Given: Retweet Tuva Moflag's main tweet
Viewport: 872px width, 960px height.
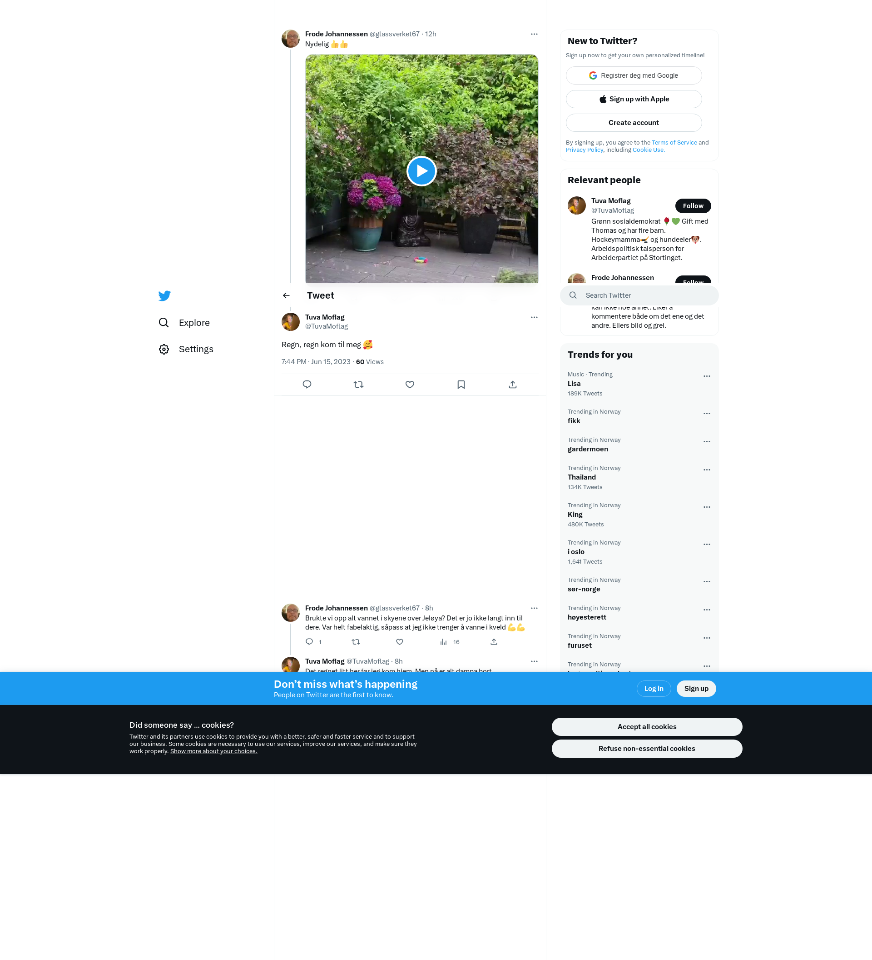Looking at the screenshot, I should point(358,385).
